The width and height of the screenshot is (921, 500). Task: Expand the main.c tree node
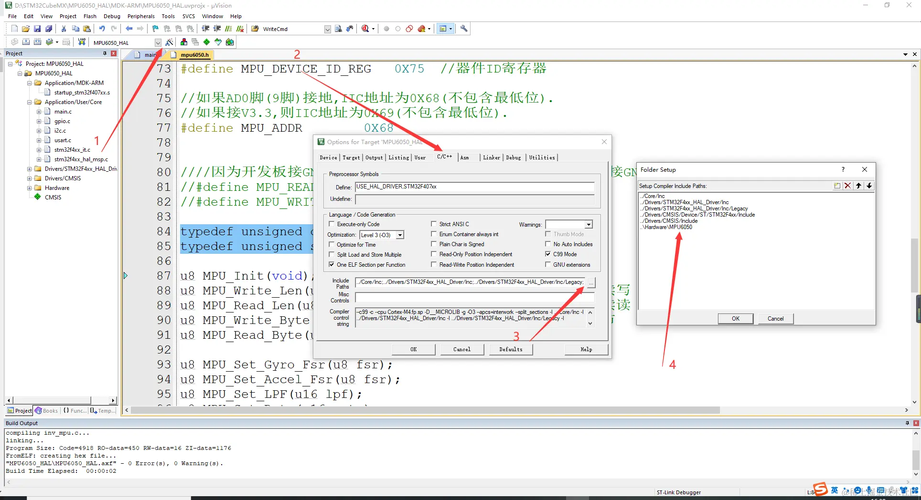(39, 112)
